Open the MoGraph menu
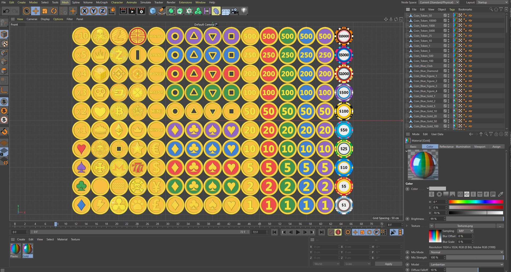 102,2
